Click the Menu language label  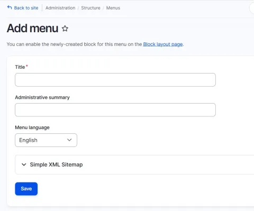pos(32,127)
